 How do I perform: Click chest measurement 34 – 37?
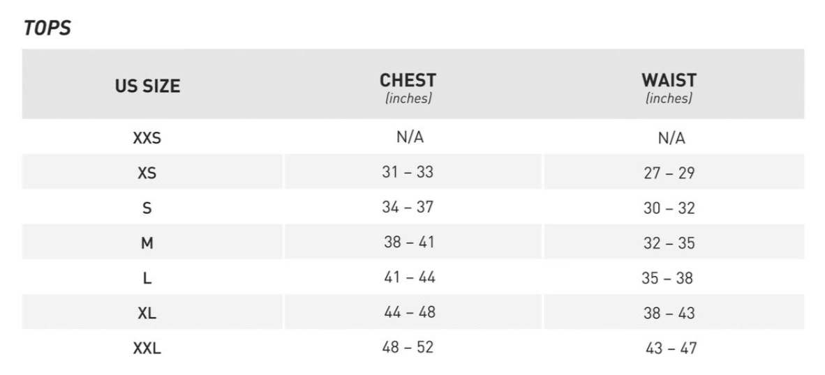(408, 207)
